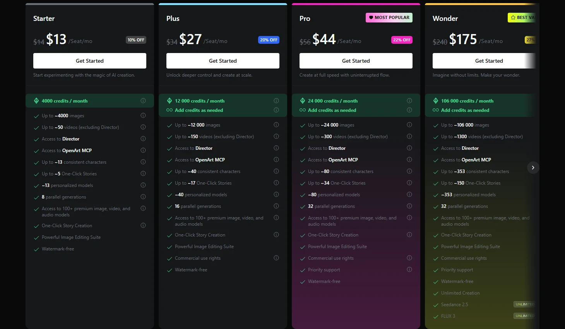565x329 pixels.
Task: Open info icon beside Starter ~50 videos
Action: click(143, 127)
